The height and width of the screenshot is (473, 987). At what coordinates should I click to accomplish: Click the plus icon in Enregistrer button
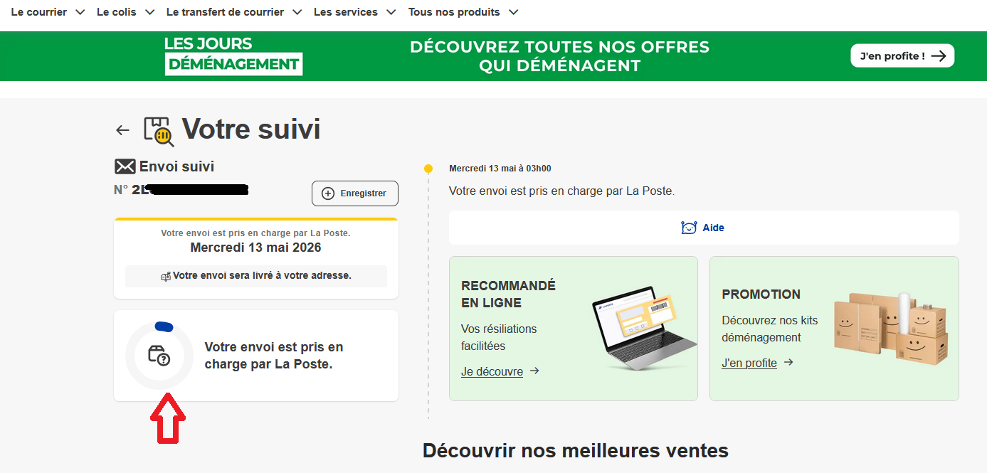coord(328,193)
